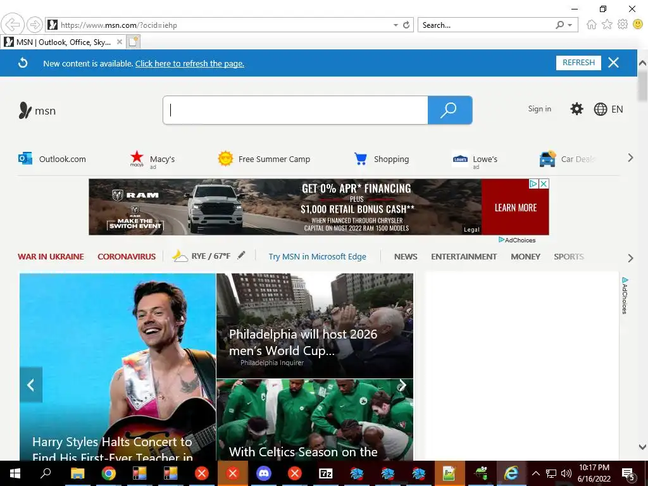Click the Sign in link
648x486 pixels.
[539, 109]
